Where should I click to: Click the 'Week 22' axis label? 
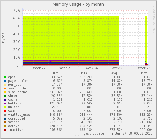click(39, 68)
